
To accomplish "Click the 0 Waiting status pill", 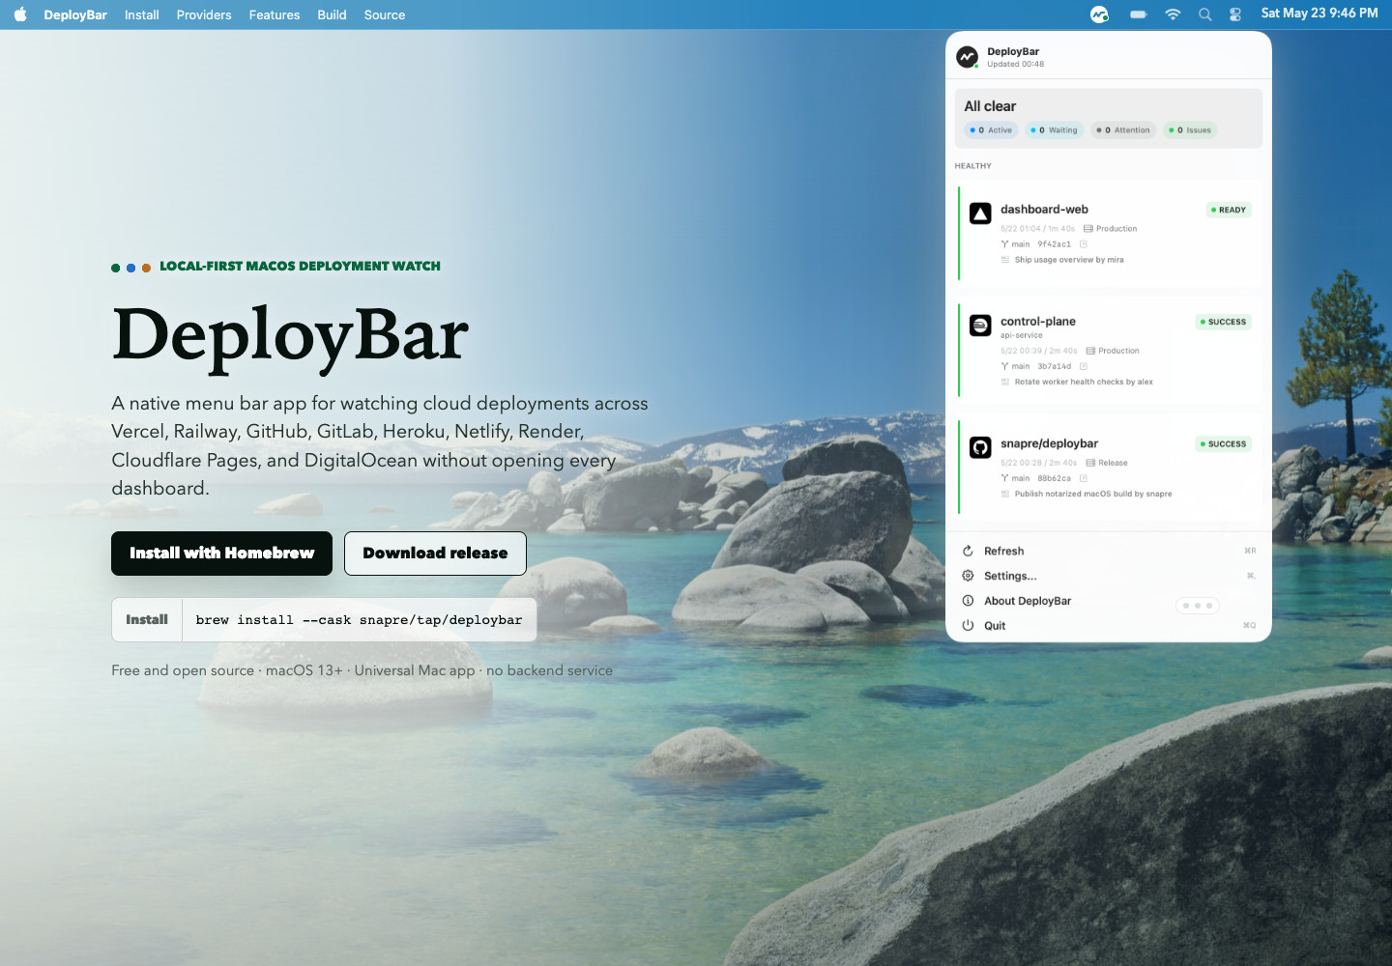I will pos(1054,130).
